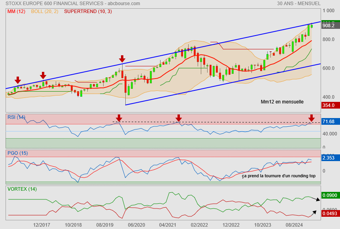Click the blue 71.68 RSI value tag
The image size is (340, 229).
click(x=329, y=121)
